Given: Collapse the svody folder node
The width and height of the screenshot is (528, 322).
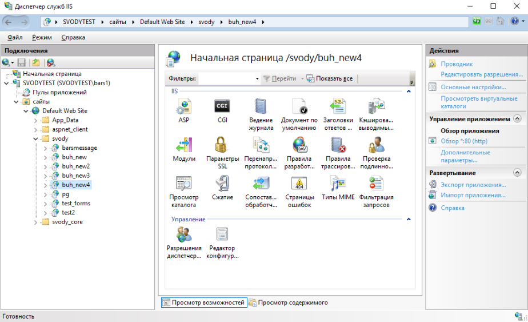Looking at the screenshot, I should tap(36, 139).
